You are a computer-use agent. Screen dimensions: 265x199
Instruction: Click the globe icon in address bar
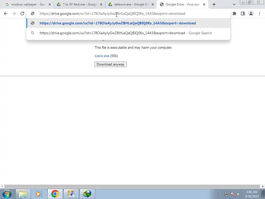click(x=33, y=13)
